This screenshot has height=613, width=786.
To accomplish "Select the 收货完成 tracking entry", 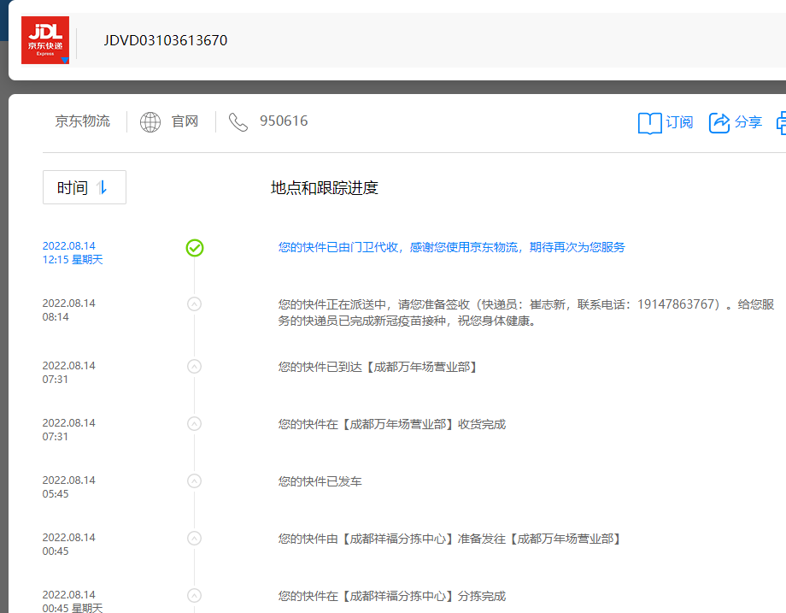I will pos(392,424).
